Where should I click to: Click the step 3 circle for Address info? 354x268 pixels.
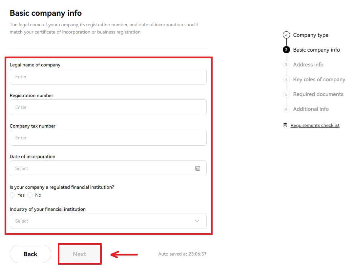click(286, 64)
